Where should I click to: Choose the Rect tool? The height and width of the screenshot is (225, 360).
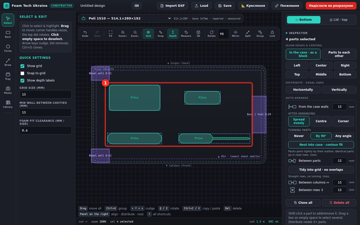(x=8, y=34)
